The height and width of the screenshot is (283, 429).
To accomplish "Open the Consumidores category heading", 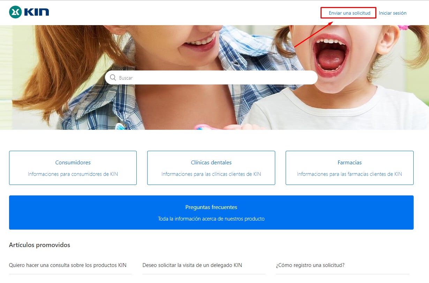I will 73,163.
